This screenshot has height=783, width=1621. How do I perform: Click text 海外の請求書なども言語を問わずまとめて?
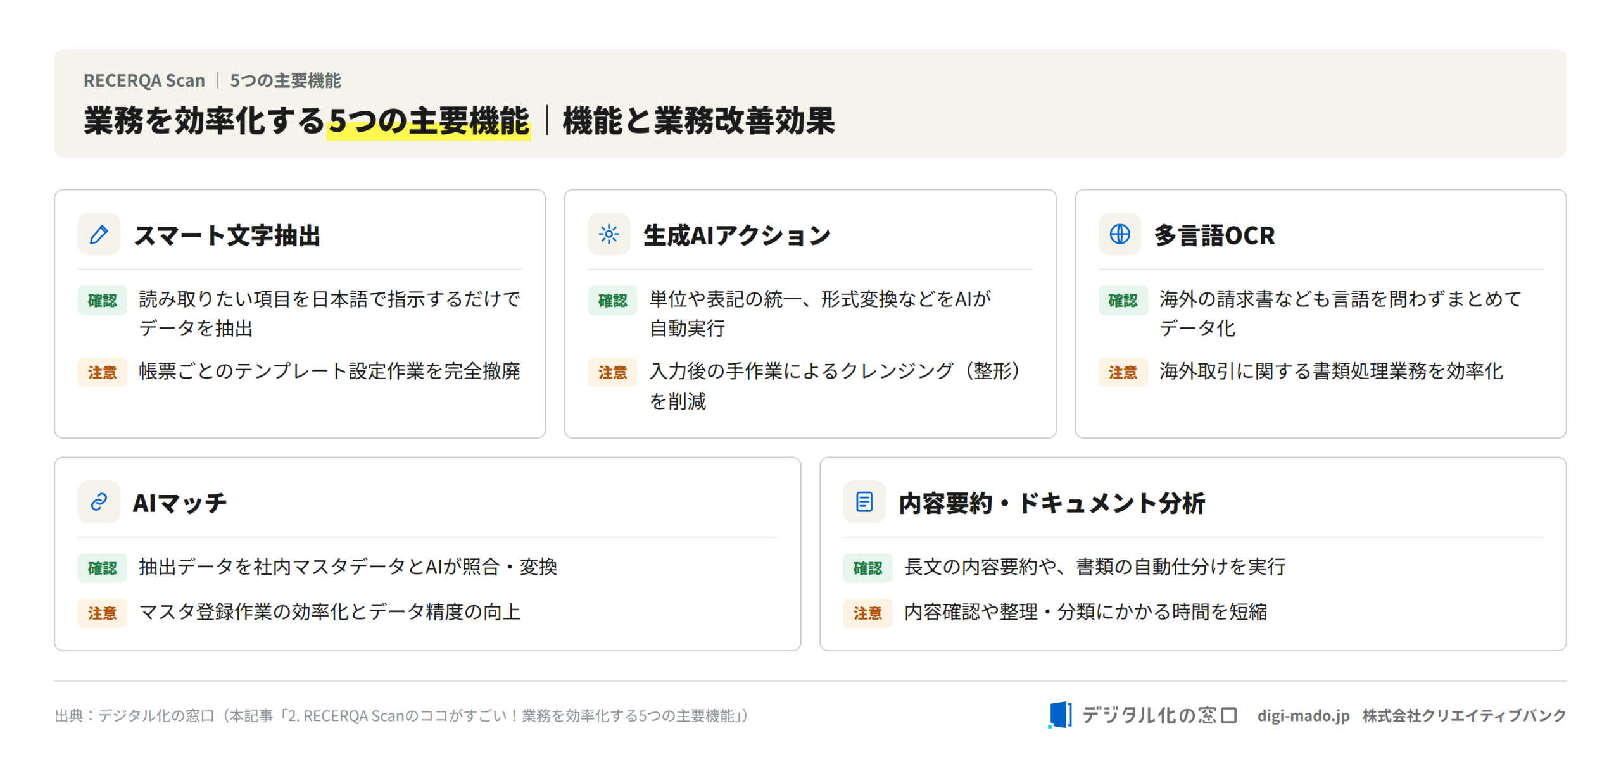(1340, 298)
